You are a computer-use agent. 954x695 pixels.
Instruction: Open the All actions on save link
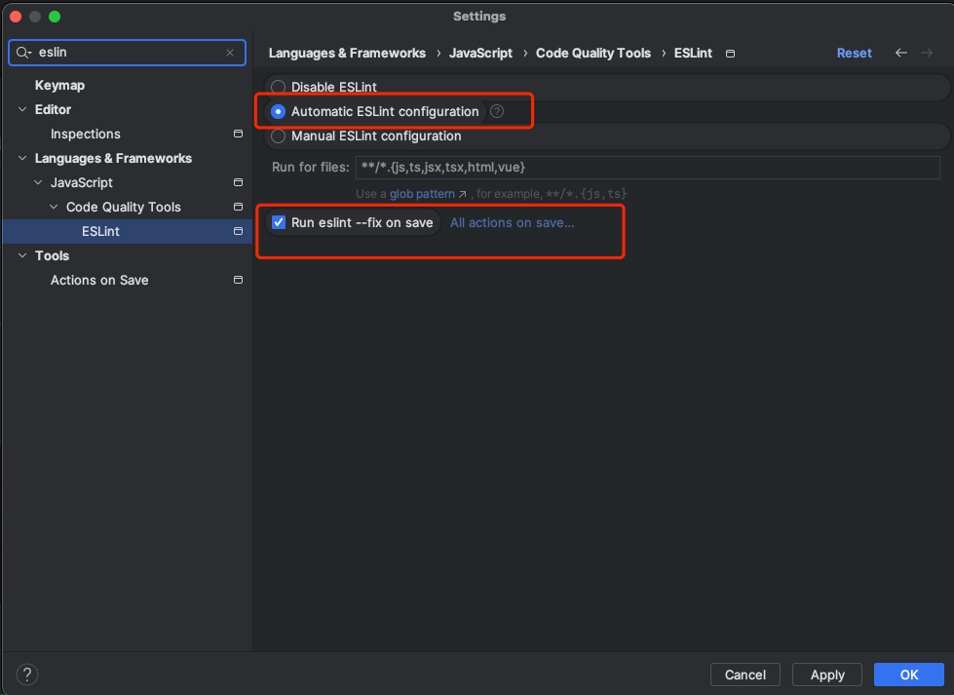click(512, 222)
